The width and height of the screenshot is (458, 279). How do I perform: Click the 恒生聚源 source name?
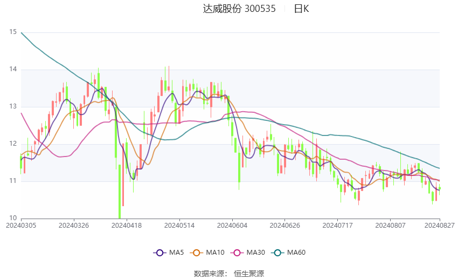click(x=249, y=274)
